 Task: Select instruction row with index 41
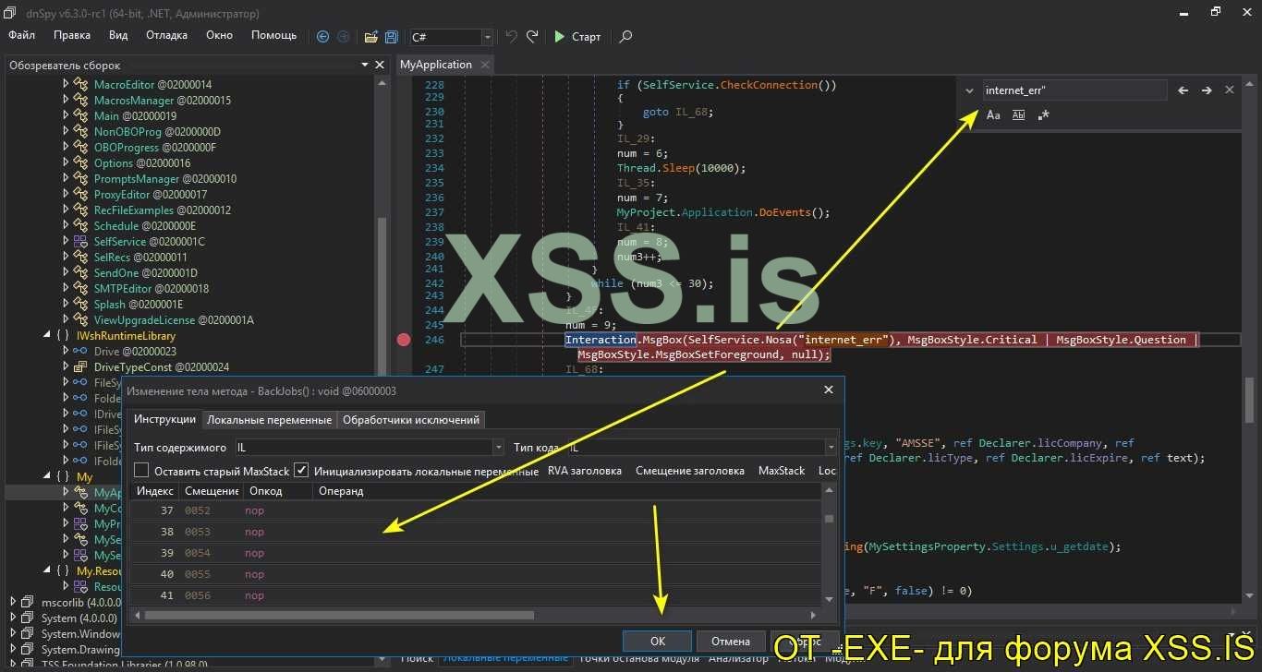[475, 595]
